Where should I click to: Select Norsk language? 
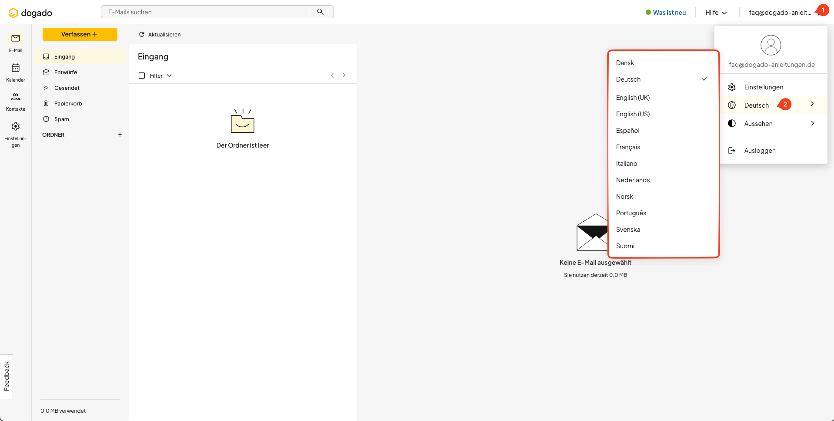664,197
